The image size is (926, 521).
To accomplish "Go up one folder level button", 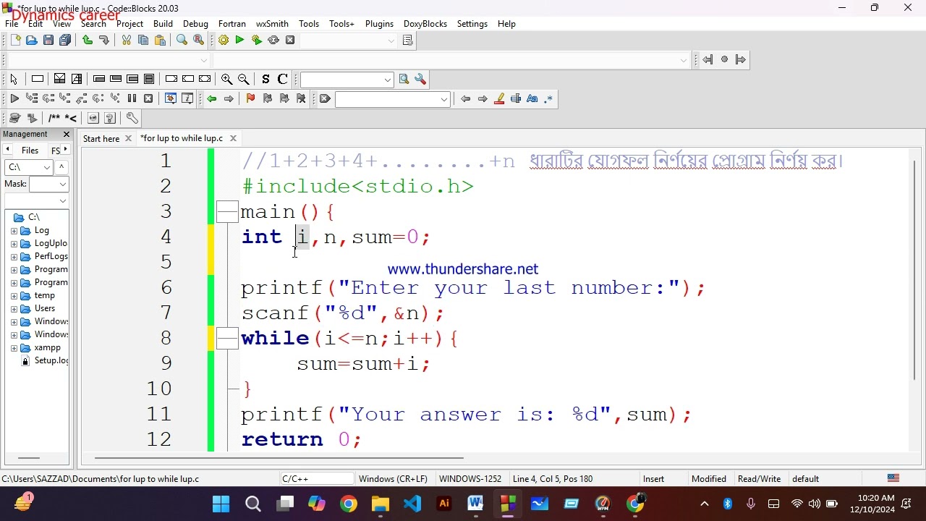I will click(x=62, y=168).
